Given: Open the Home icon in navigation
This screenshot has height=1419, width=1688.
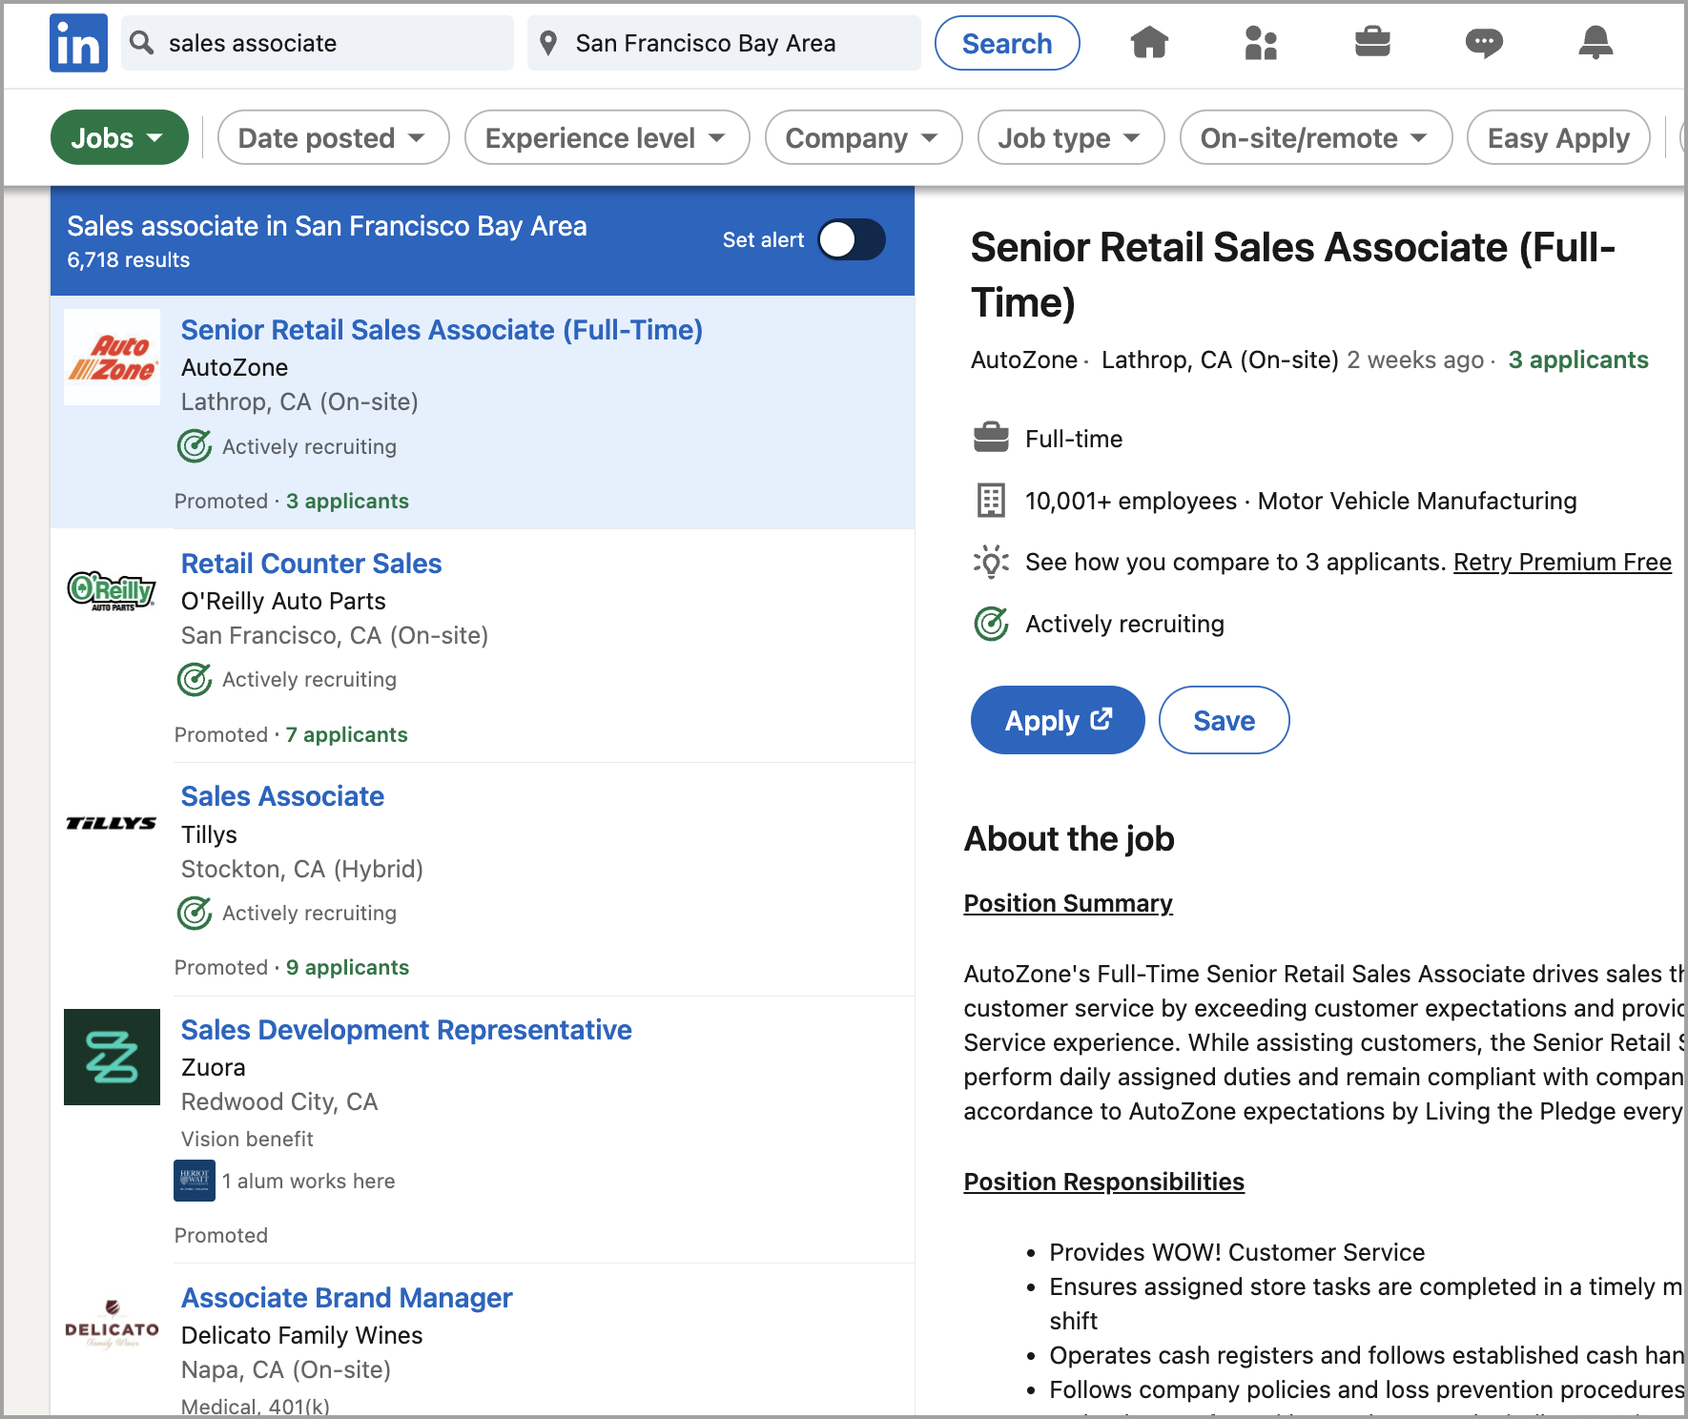Looking at the screenshot, I should (1149, 43).
